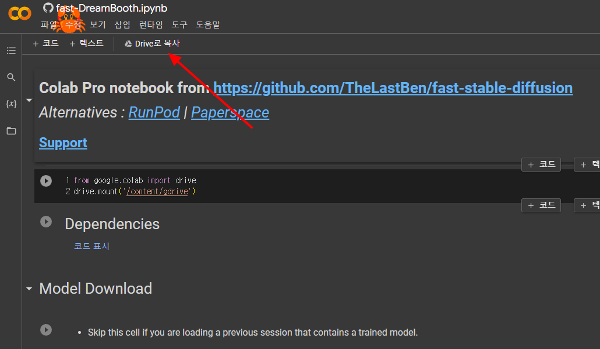Image resolution: width=600 pixels, height=349 pixels.
Task: Insert text cell via + 텍 button above drive cell
Action: pyautogui.click(x=587, y=165)
